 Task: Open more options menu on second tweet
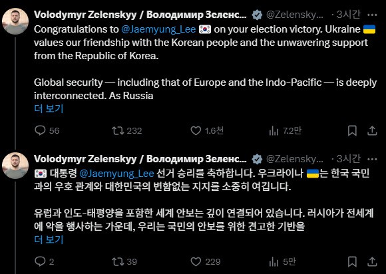pos(372,160)
